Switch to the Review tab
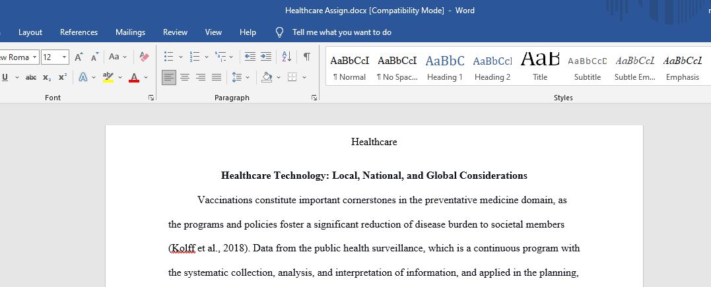This screenshot has height=287, width=711. click(x=176, y=32)
